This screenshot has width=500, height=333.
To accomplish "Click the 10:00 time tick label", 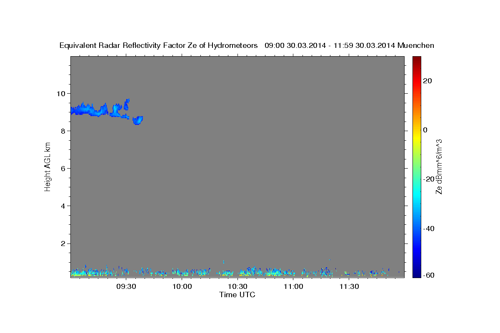I will [x=182, y=286].
